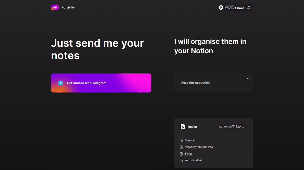
Task: Open the Series Notion page
Action: [x=188, y=154]
